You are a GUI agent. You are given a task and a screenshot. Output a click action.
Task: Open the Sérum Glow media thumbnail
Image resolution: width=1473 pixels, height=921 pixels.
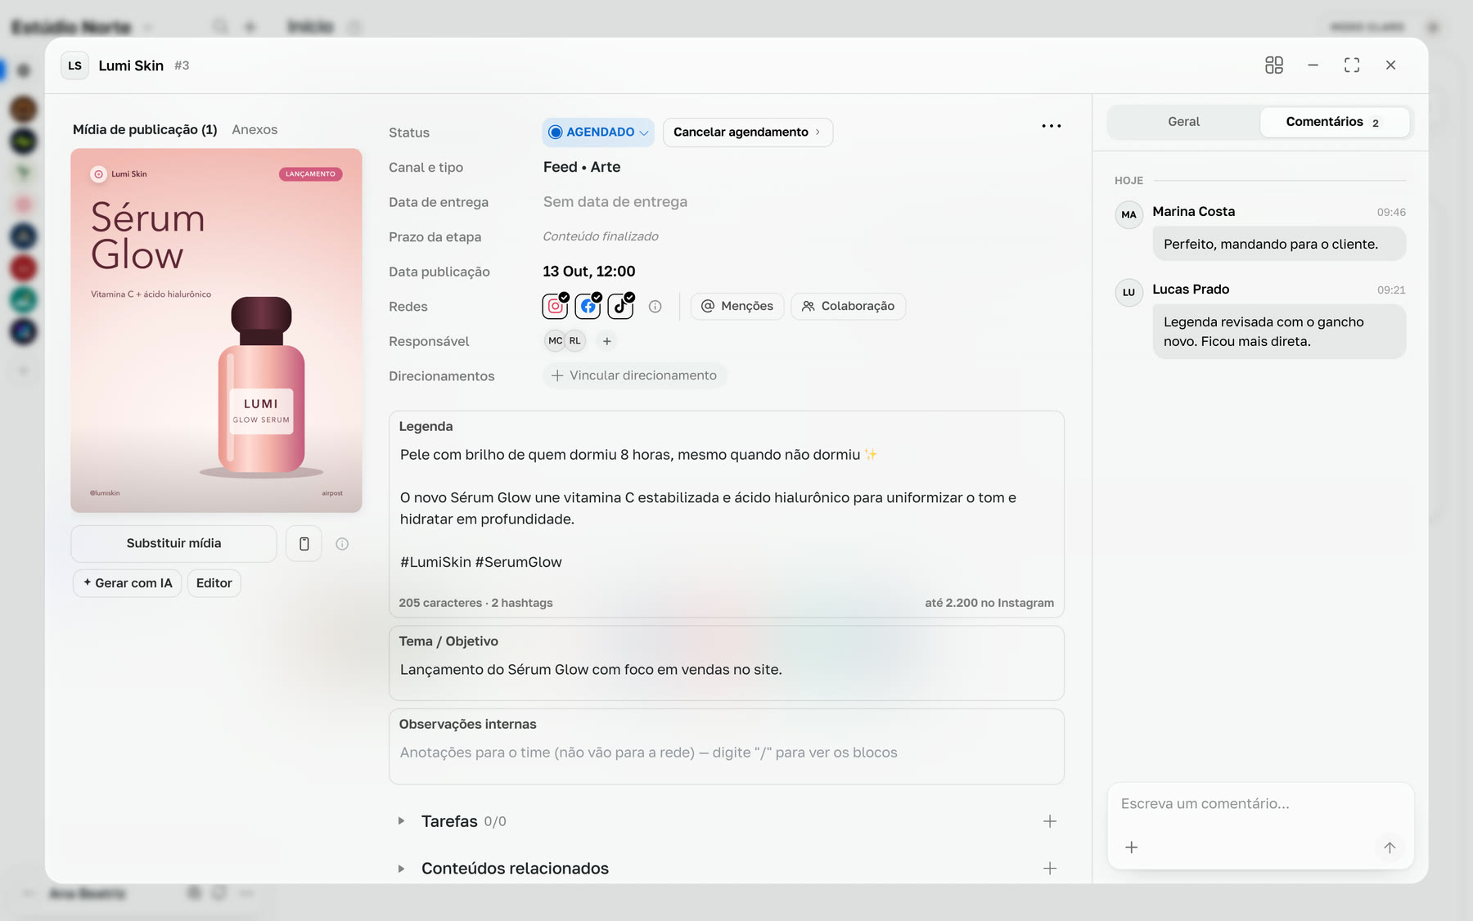pos(216,330)
